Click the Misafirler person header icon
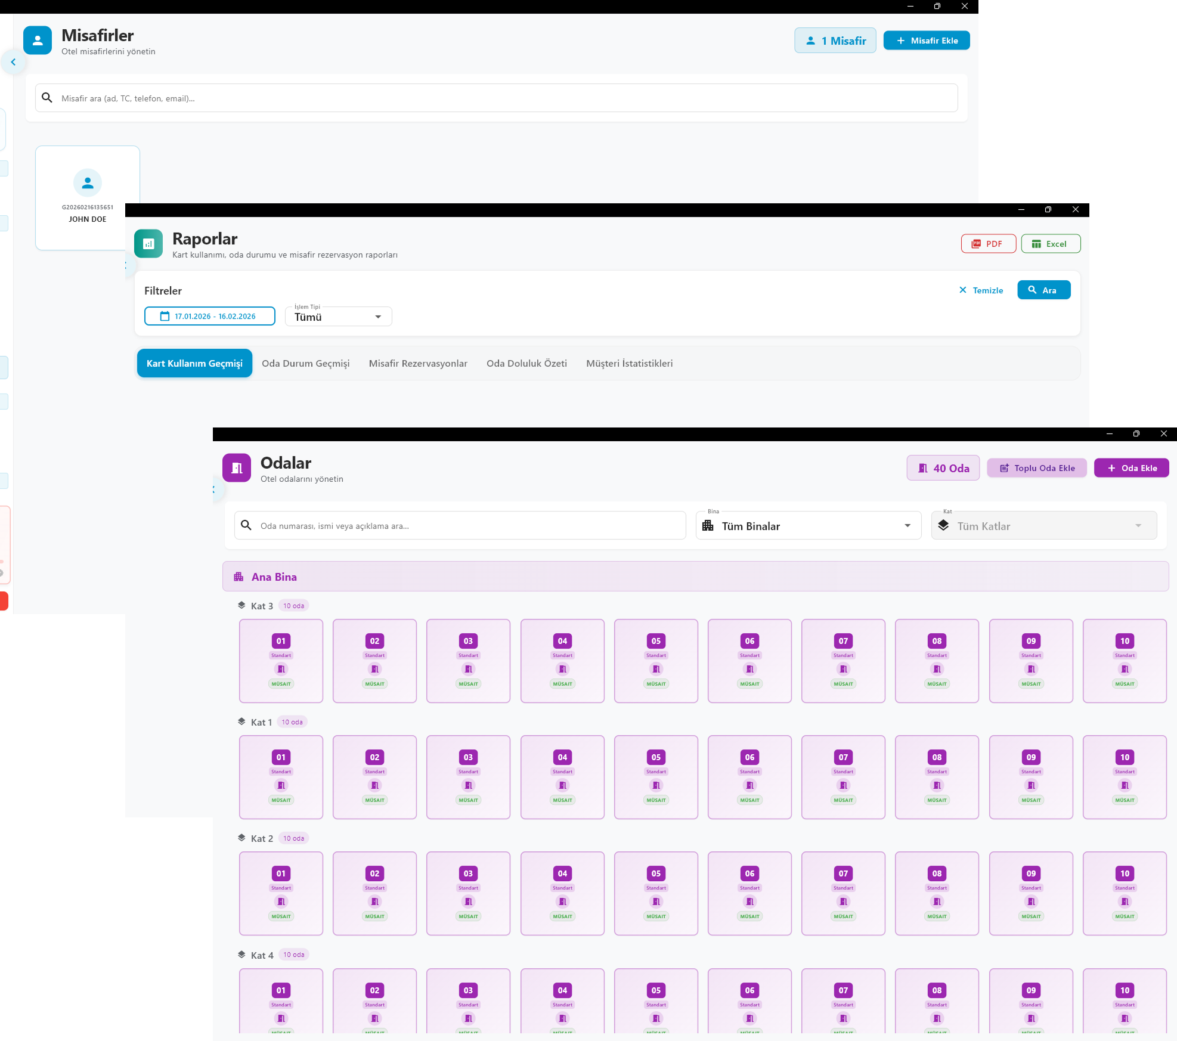The height and width of the screenshot is (1041, 1177). click(38, 41)
